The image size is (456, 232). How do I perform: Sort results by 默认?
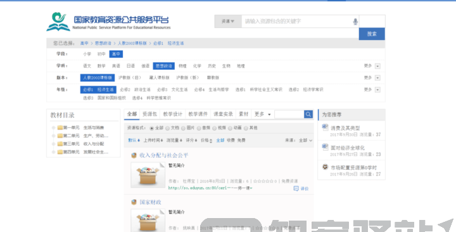(134, 140)
